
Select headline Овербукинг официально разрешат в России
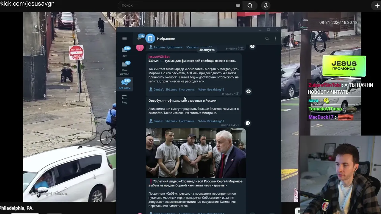[x=182, y=100]
